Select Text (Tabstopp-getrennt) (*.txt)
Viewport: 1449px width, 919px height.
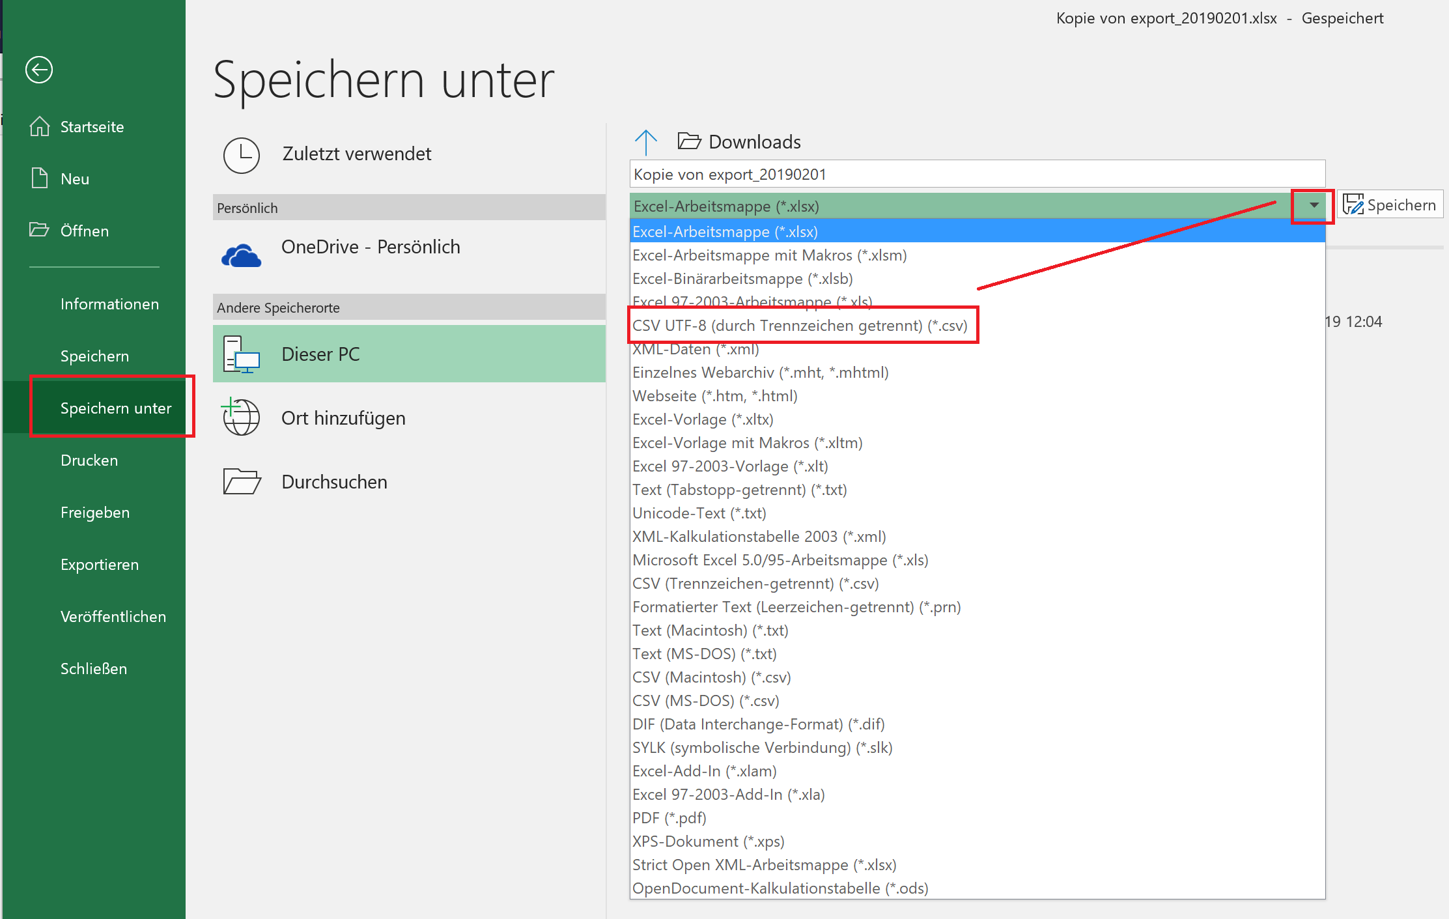click(977, 490)
